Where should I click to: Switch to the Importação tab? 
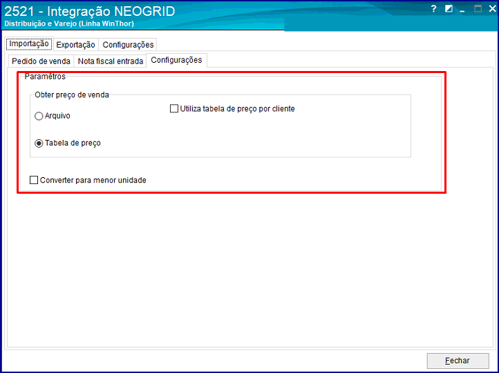29,44
